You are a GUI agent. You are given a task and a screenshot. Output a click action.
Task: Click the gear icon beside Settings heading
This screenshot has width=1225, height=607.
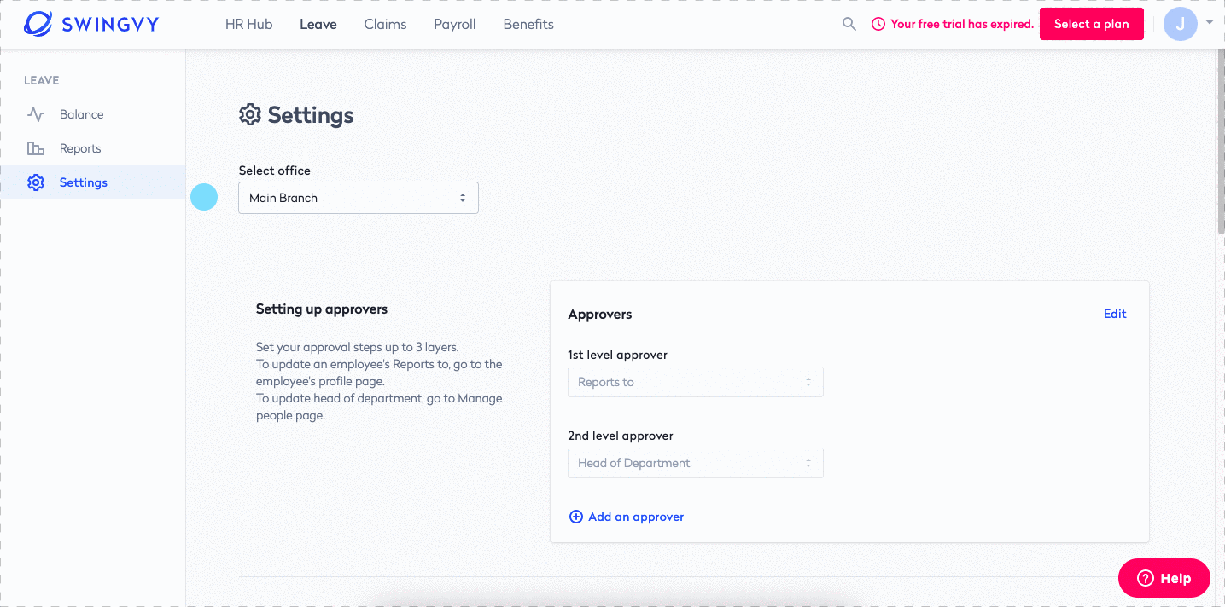[x=249, y=114]
